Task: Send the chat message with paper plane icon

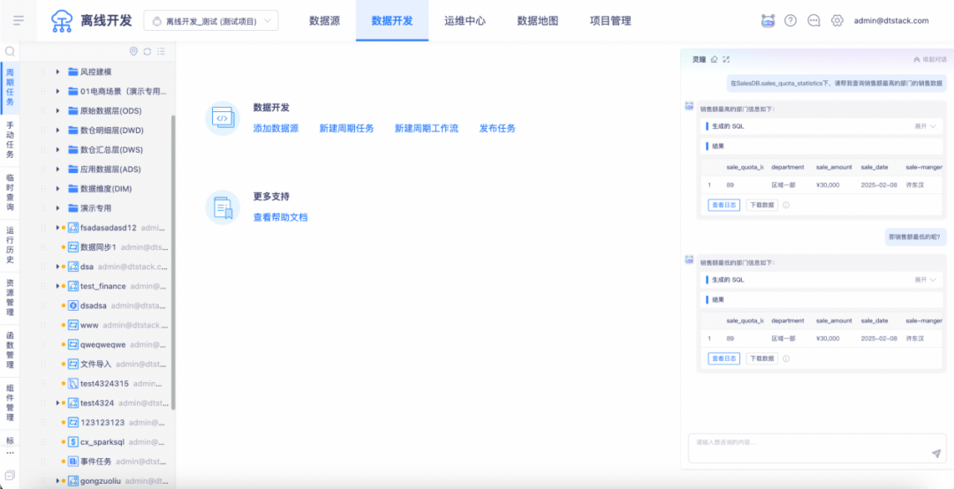Action: coord(936,453)
